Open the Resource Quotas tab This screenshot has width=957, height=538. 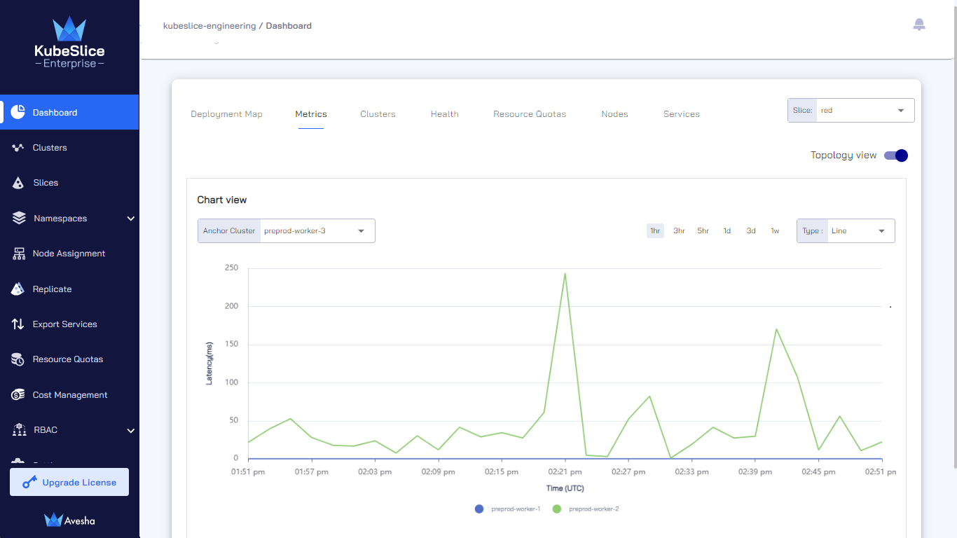click(530, 114)
